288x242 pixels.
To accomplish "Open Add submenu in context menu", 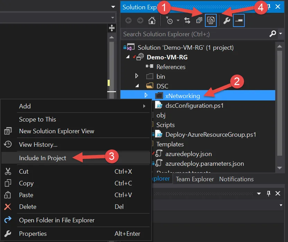I will point(76,106).
